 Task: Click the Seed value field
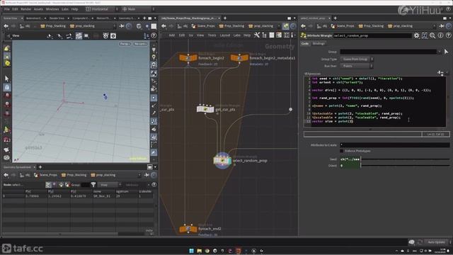coord(350,159)
